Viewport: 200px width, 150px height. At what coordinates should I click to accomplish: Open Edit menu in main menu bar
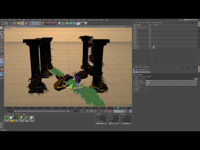point(5,20)
